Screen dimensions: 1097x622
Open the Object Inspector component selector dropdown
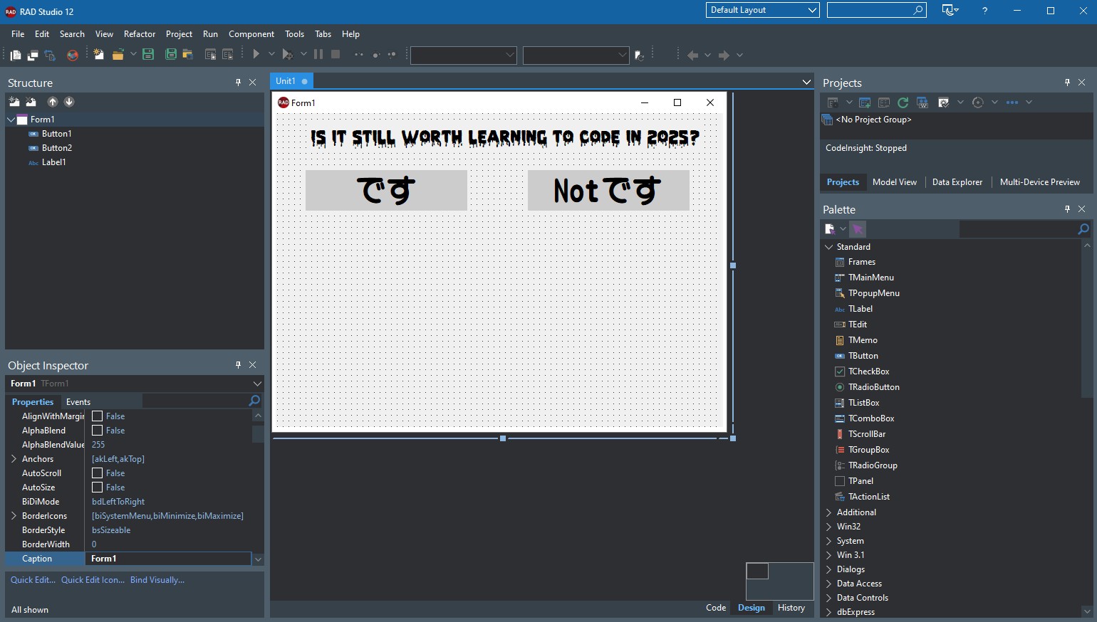click(x=257, y=384)
